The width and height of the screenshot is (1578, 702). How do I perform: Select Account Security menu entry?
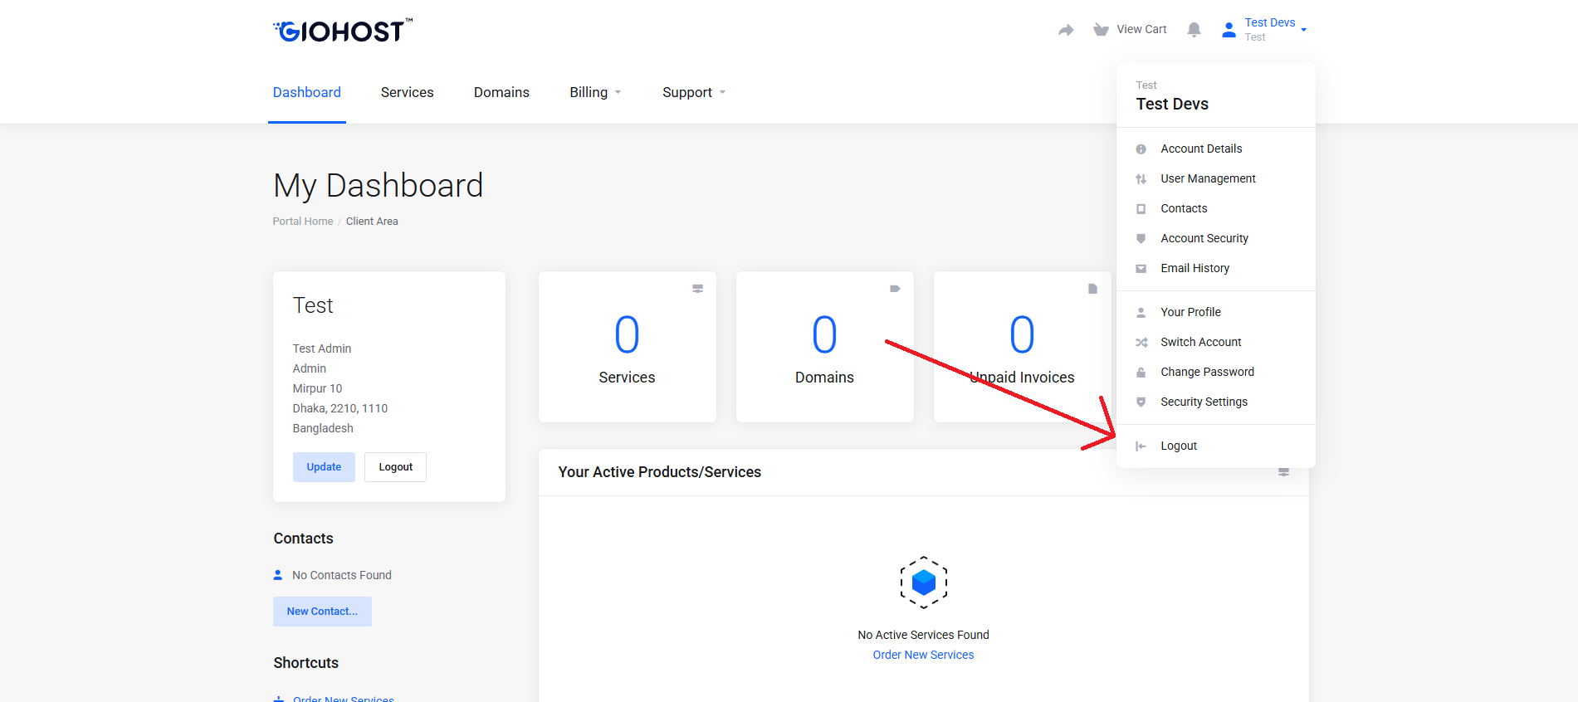click(1216, 239)
